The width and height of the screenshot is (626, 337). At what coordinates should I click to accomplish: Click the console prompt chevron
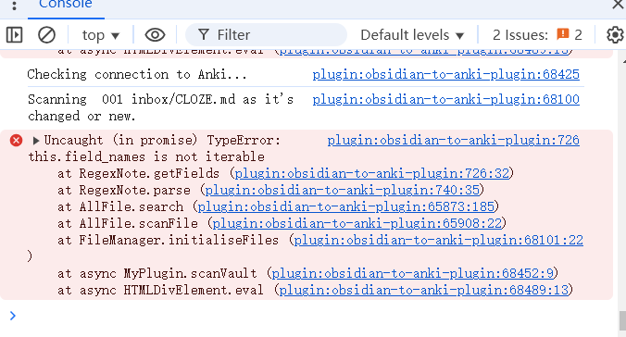point(13,316)
